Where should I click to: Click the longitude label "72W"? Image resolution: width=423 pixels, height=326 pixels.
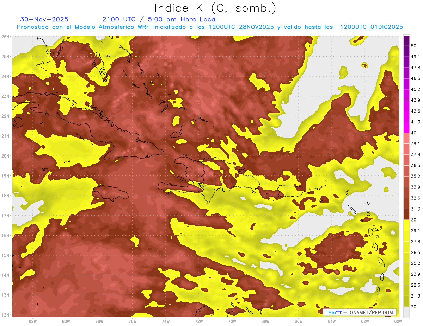point(199,321)
